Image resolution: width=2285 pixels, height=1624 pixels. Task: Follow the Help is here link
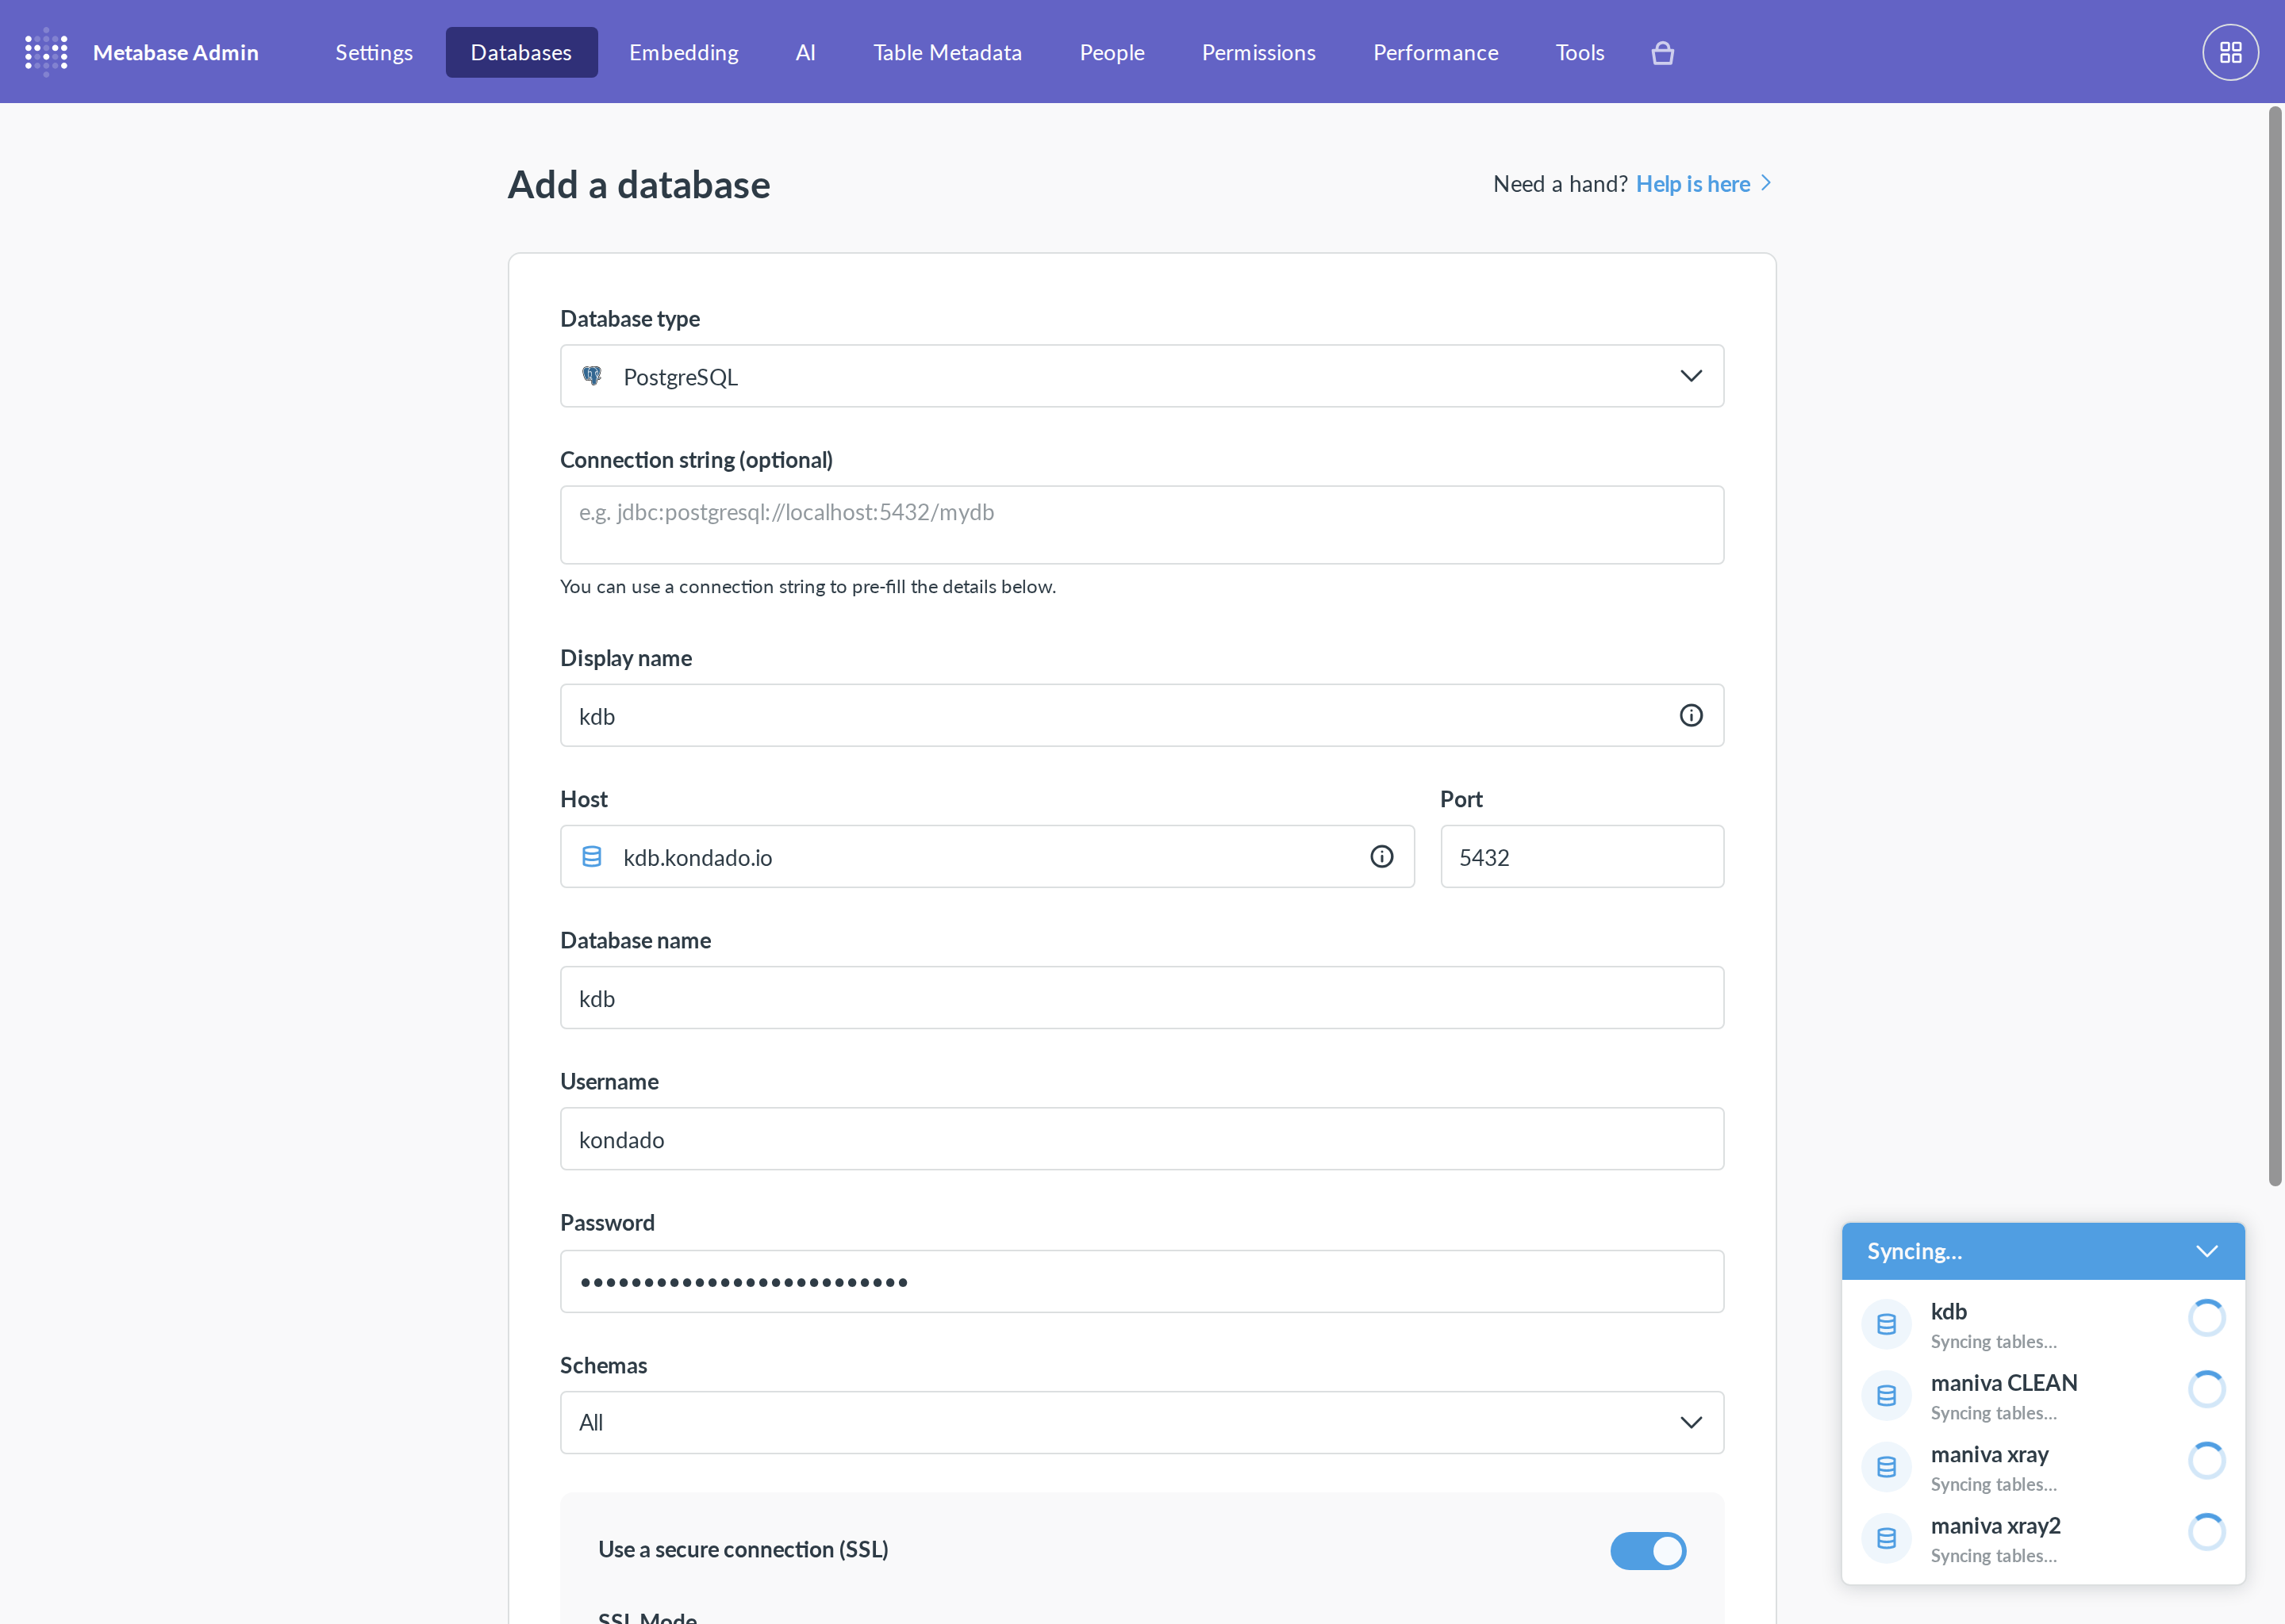1693,184
